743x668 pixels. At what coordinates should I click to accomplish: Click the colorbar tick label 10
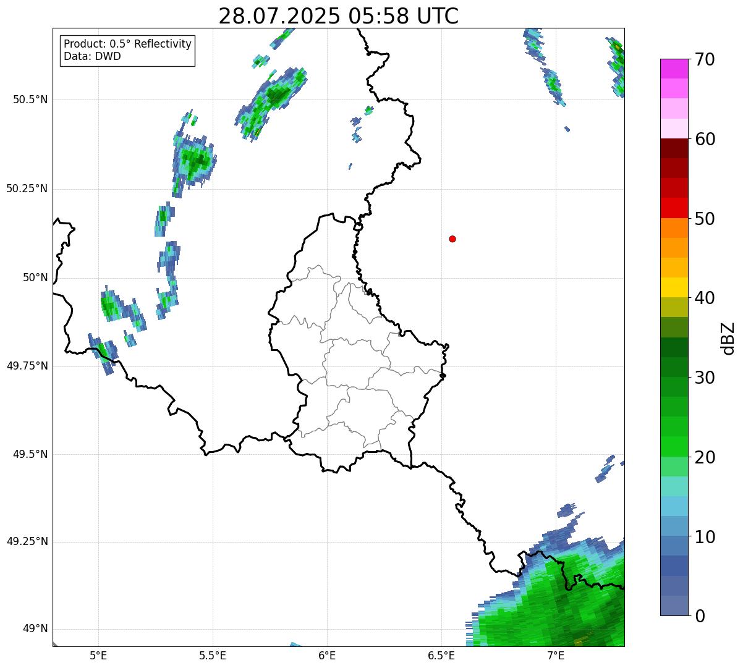tap(705, 536)
